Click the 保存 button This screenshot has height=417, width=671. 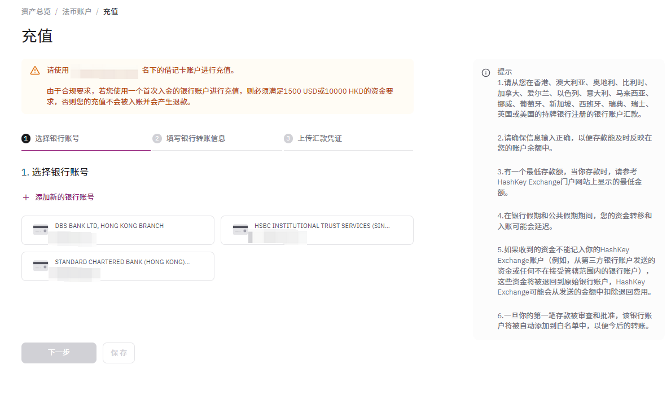tap(119, 353)
